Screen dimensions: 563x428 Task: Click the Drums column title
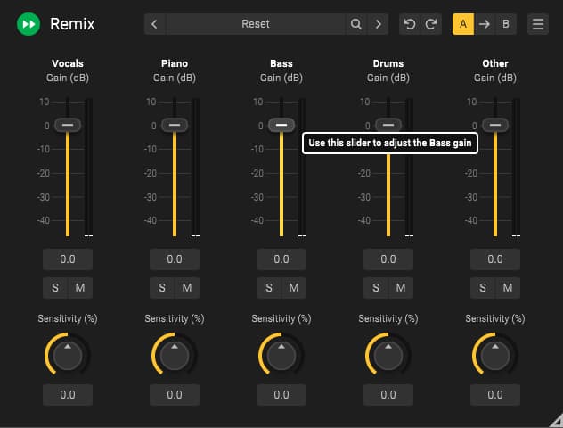click(388, 63)
